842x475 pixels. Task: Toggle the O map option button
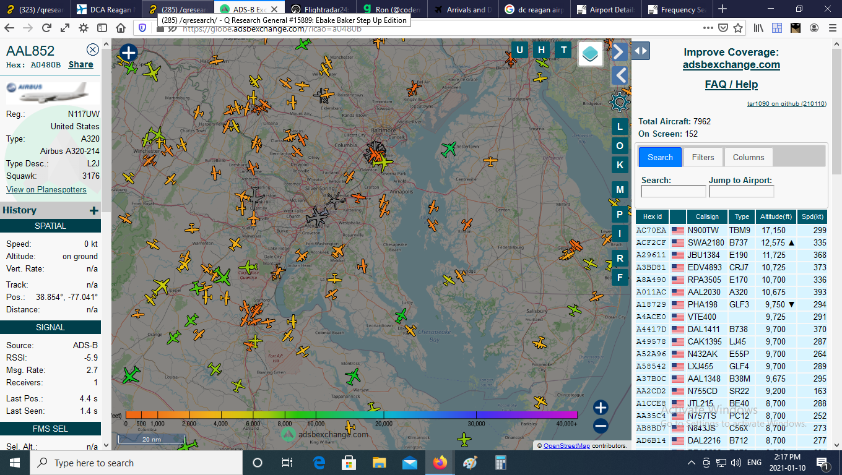[620, 145]
